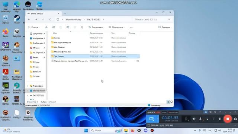Take a screenshot with Bandicam camera icon

(235, 119)
